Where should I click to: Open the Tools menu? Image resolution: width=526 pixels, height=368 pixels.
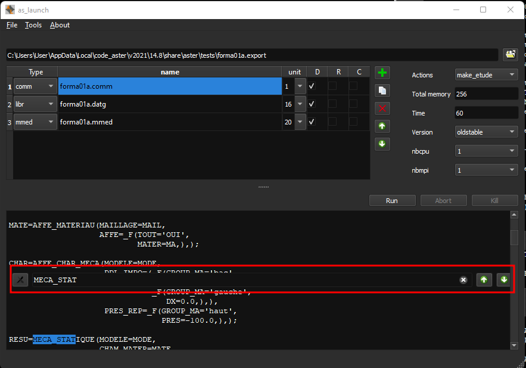coord(33,25)
